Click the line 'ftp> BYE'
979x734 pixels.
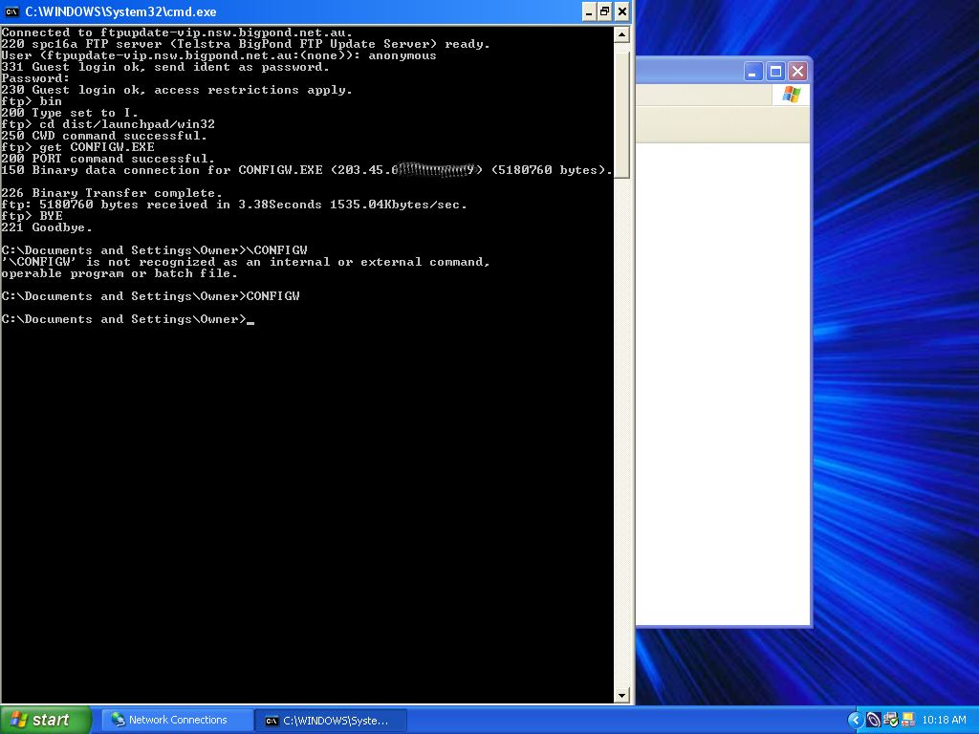(32, 216)
